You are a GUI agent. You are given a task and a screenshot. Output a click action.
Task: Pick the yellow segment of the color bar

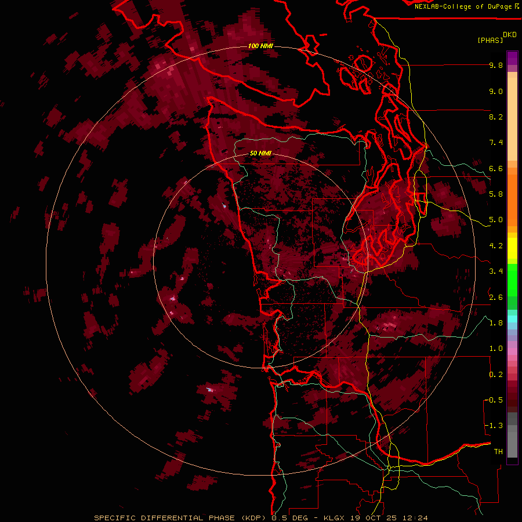click(x=512, y=248)
